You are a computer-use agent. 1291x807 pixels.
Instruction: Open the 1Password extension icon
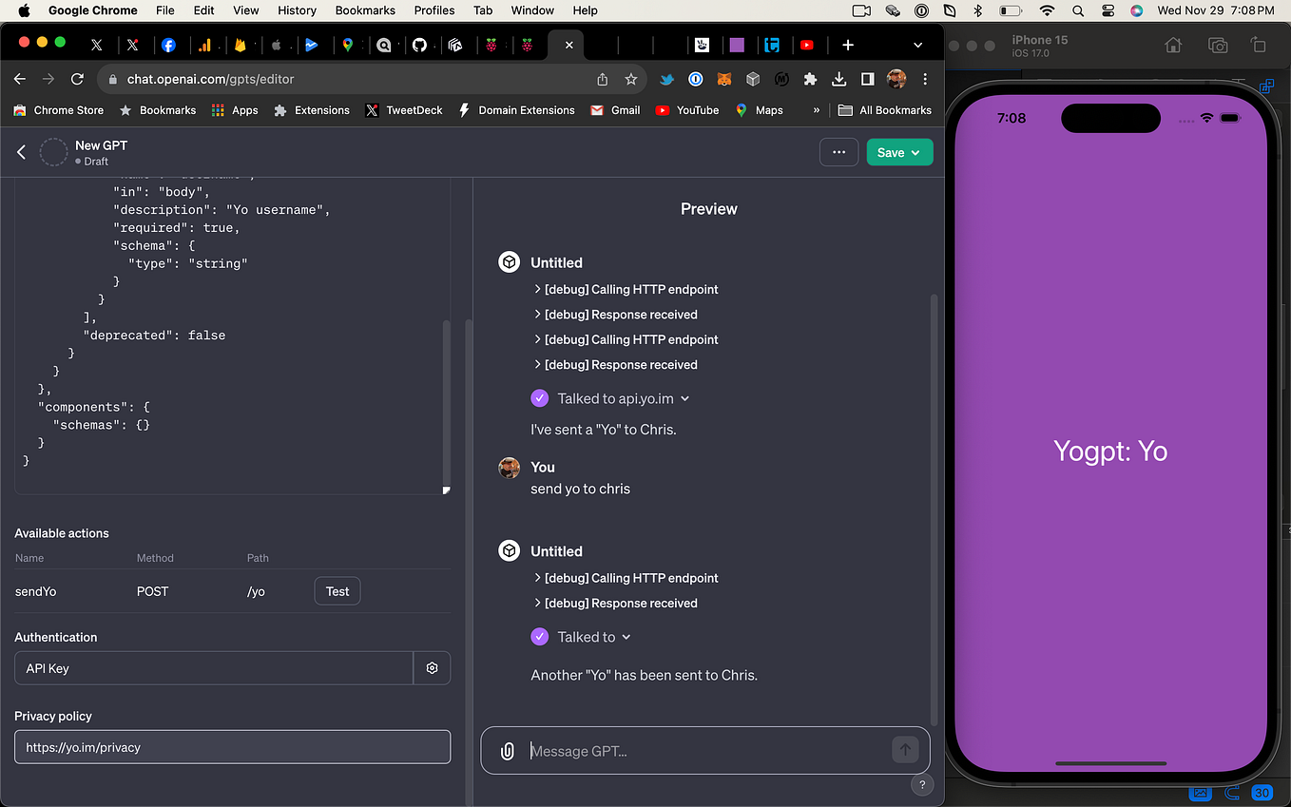tap(695, 80)
